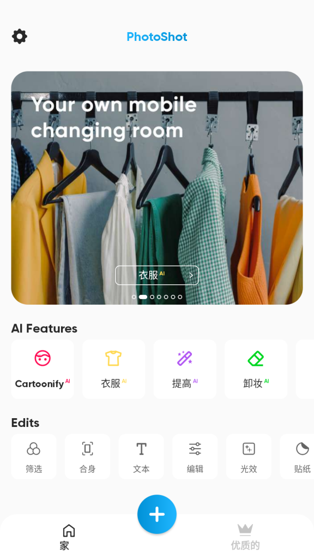The width and height of the screenshot is (314, 559).
Task: Open the magic wand 提高 enhance feature
Action: click(x=185, y=369)
